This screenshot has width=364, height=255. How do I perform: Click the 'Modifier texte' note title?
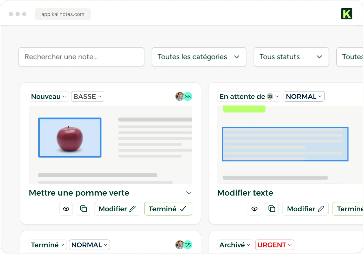pyautogui.click(x=245, y=193)
